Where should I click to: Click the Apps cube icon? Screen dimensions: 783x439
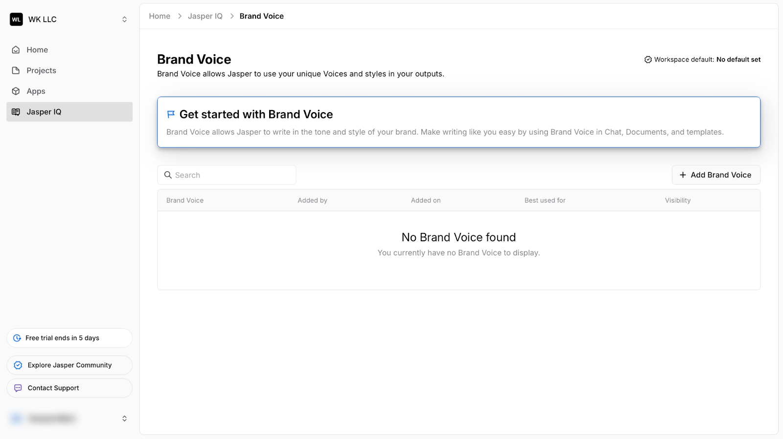(16, 91)
